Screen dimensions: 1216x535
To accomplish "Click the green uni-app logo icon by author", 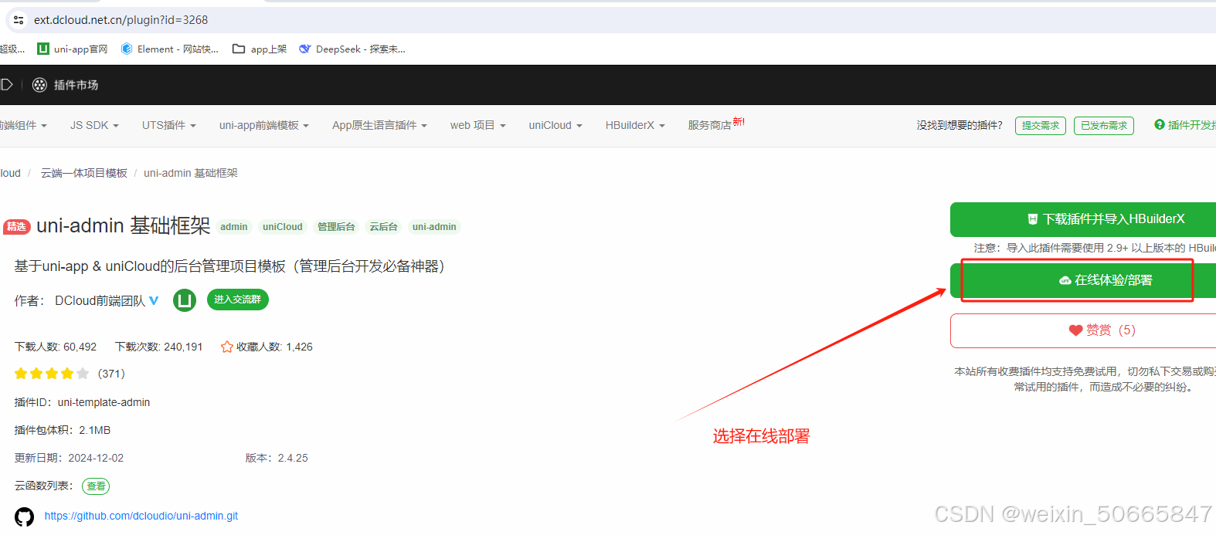I will tap(185, 300).
